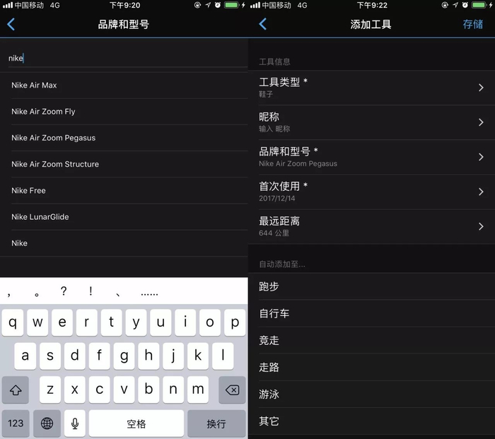Select 自行车 for auto-add
This screenshot has height=439, width=495.
(x=371, y=313)
